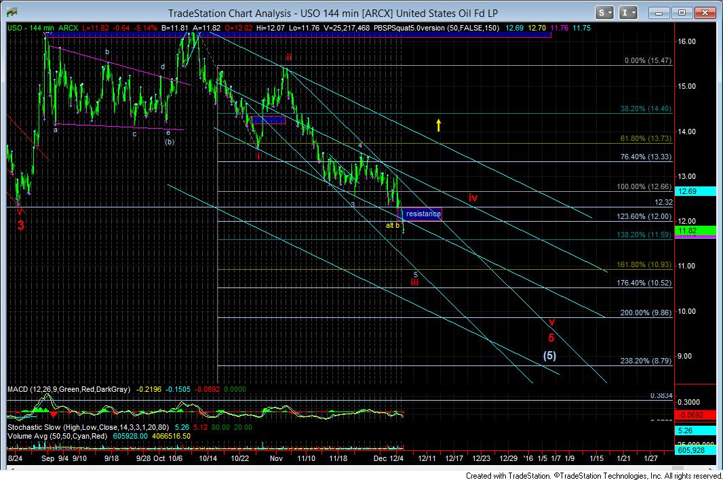Select the white '(5)' wave label

549,355
